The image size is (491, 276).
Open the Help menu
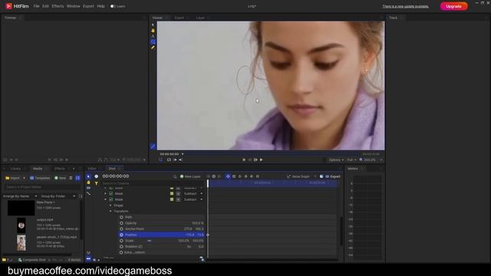pos(101,6)
